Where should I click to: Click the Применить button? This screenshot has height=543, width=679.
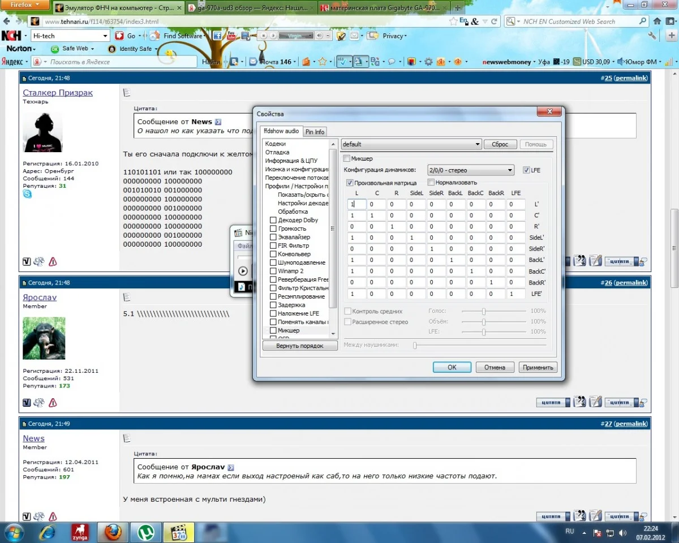tap(538, 367)
